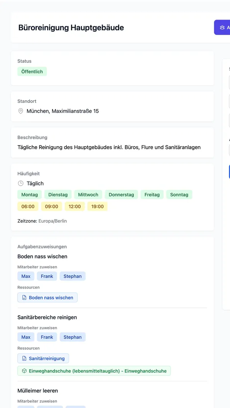The height and width of the screenshot is (408, 230).
Task: Toggle the Sonntag day badge
Action: pos(179,195)
